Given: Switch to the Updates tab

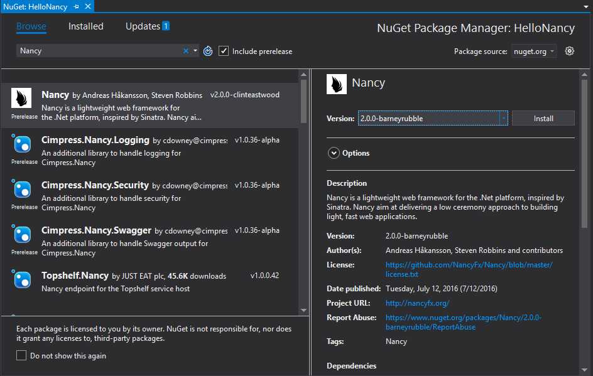Looking at the screenshot, I should (143, 26).
